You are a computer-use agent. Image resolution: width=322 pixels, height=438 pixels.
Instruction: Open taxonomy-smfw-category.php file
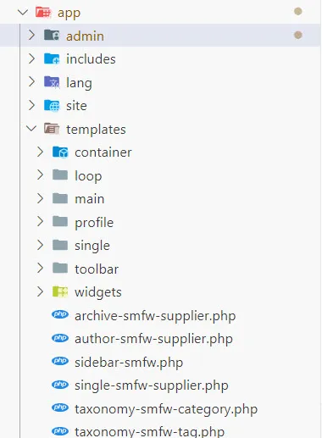pos(166,409)
